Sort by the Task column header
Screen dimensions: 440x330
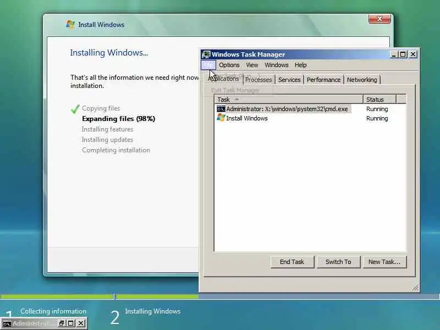pyautogui.click(x=289, y=100)
